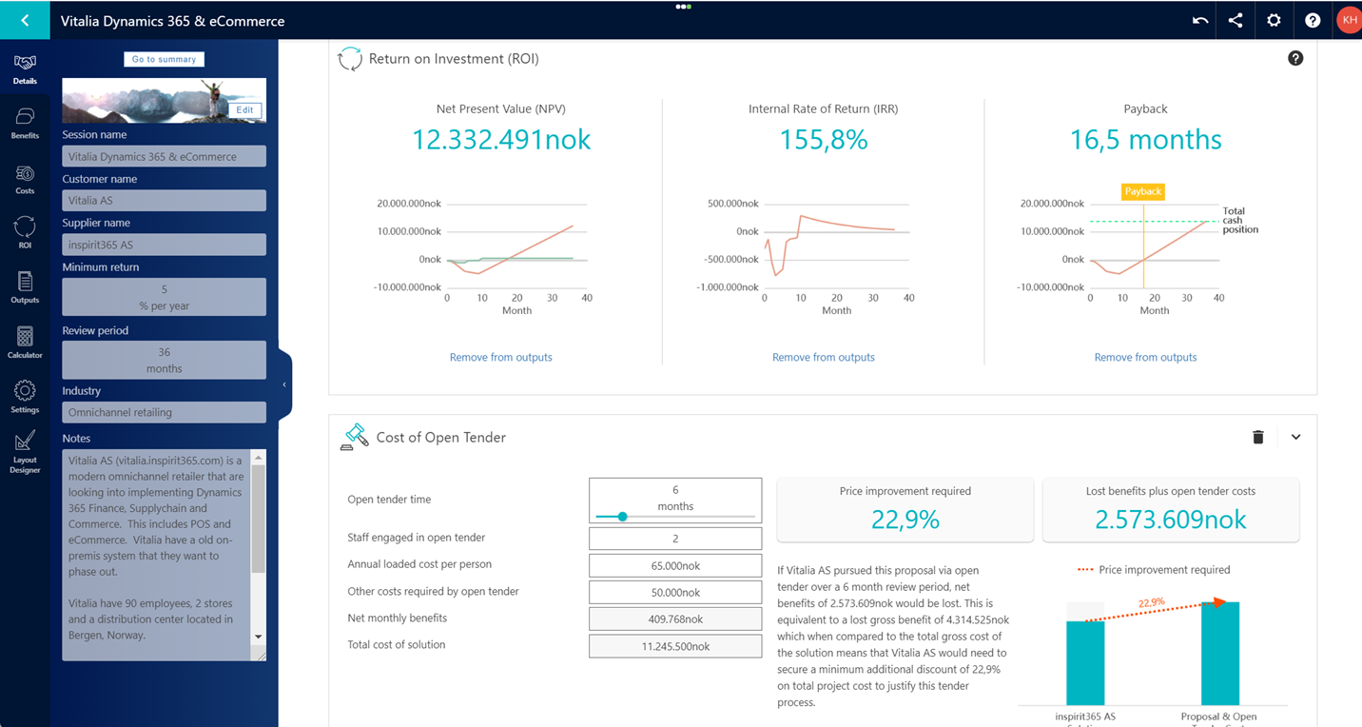This screenshot has height=727, width=1362.
Task: Click the undo icon in the top bar
Action: coord(1200,20)
